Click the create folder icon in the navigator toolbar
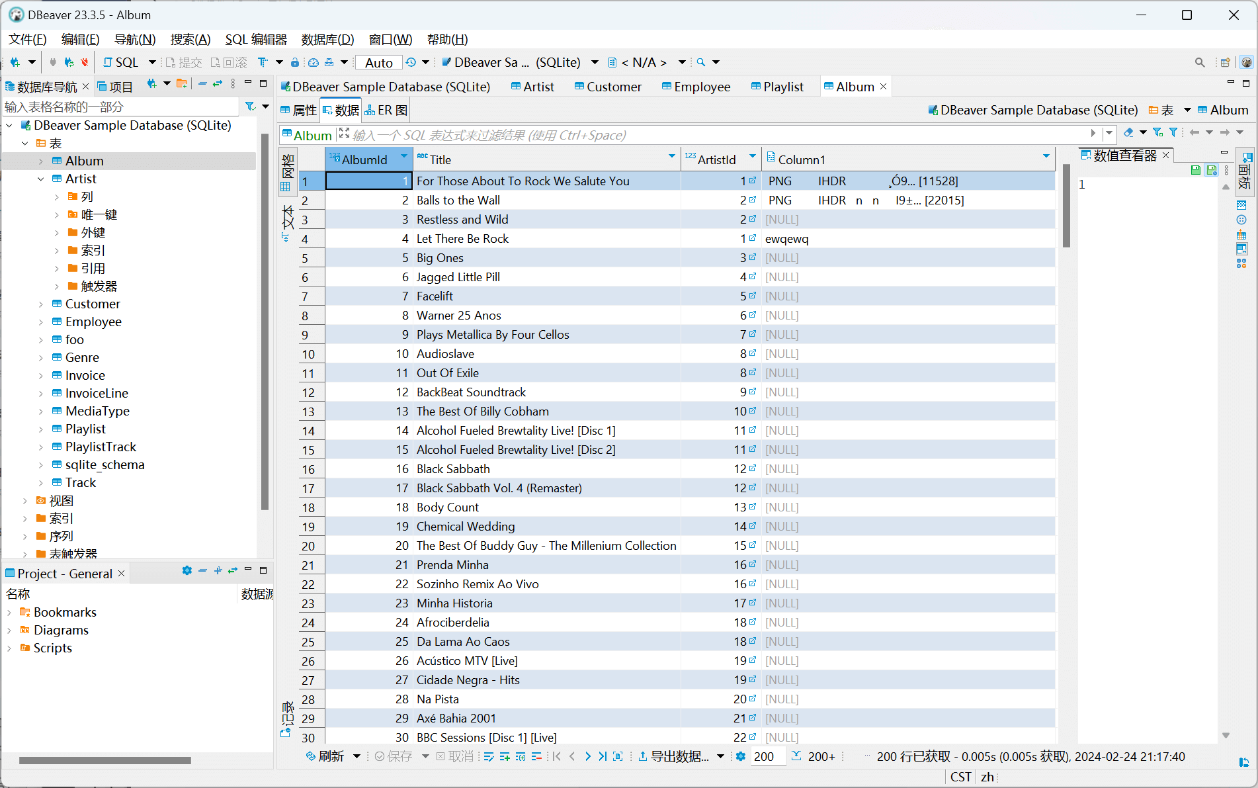1258x788 pixels. tap(182, 84)
